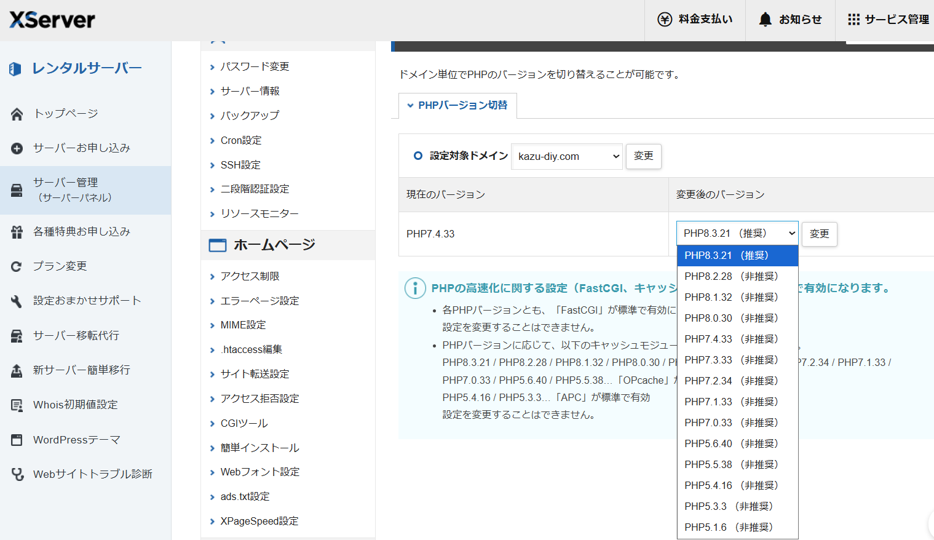This screenshot has width=934, height=540.
Task: Click the refresh icon for プラン変更
Action: (x=17, y=266)
